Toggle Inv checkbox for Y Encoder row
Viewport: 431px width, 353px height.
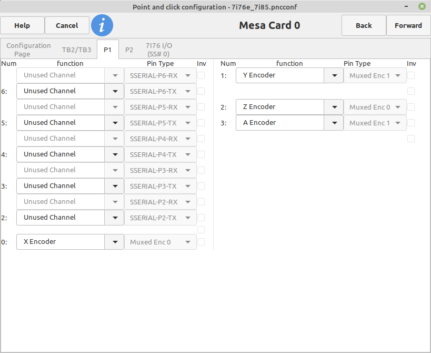pyautogui.click(x=411, y=75)
